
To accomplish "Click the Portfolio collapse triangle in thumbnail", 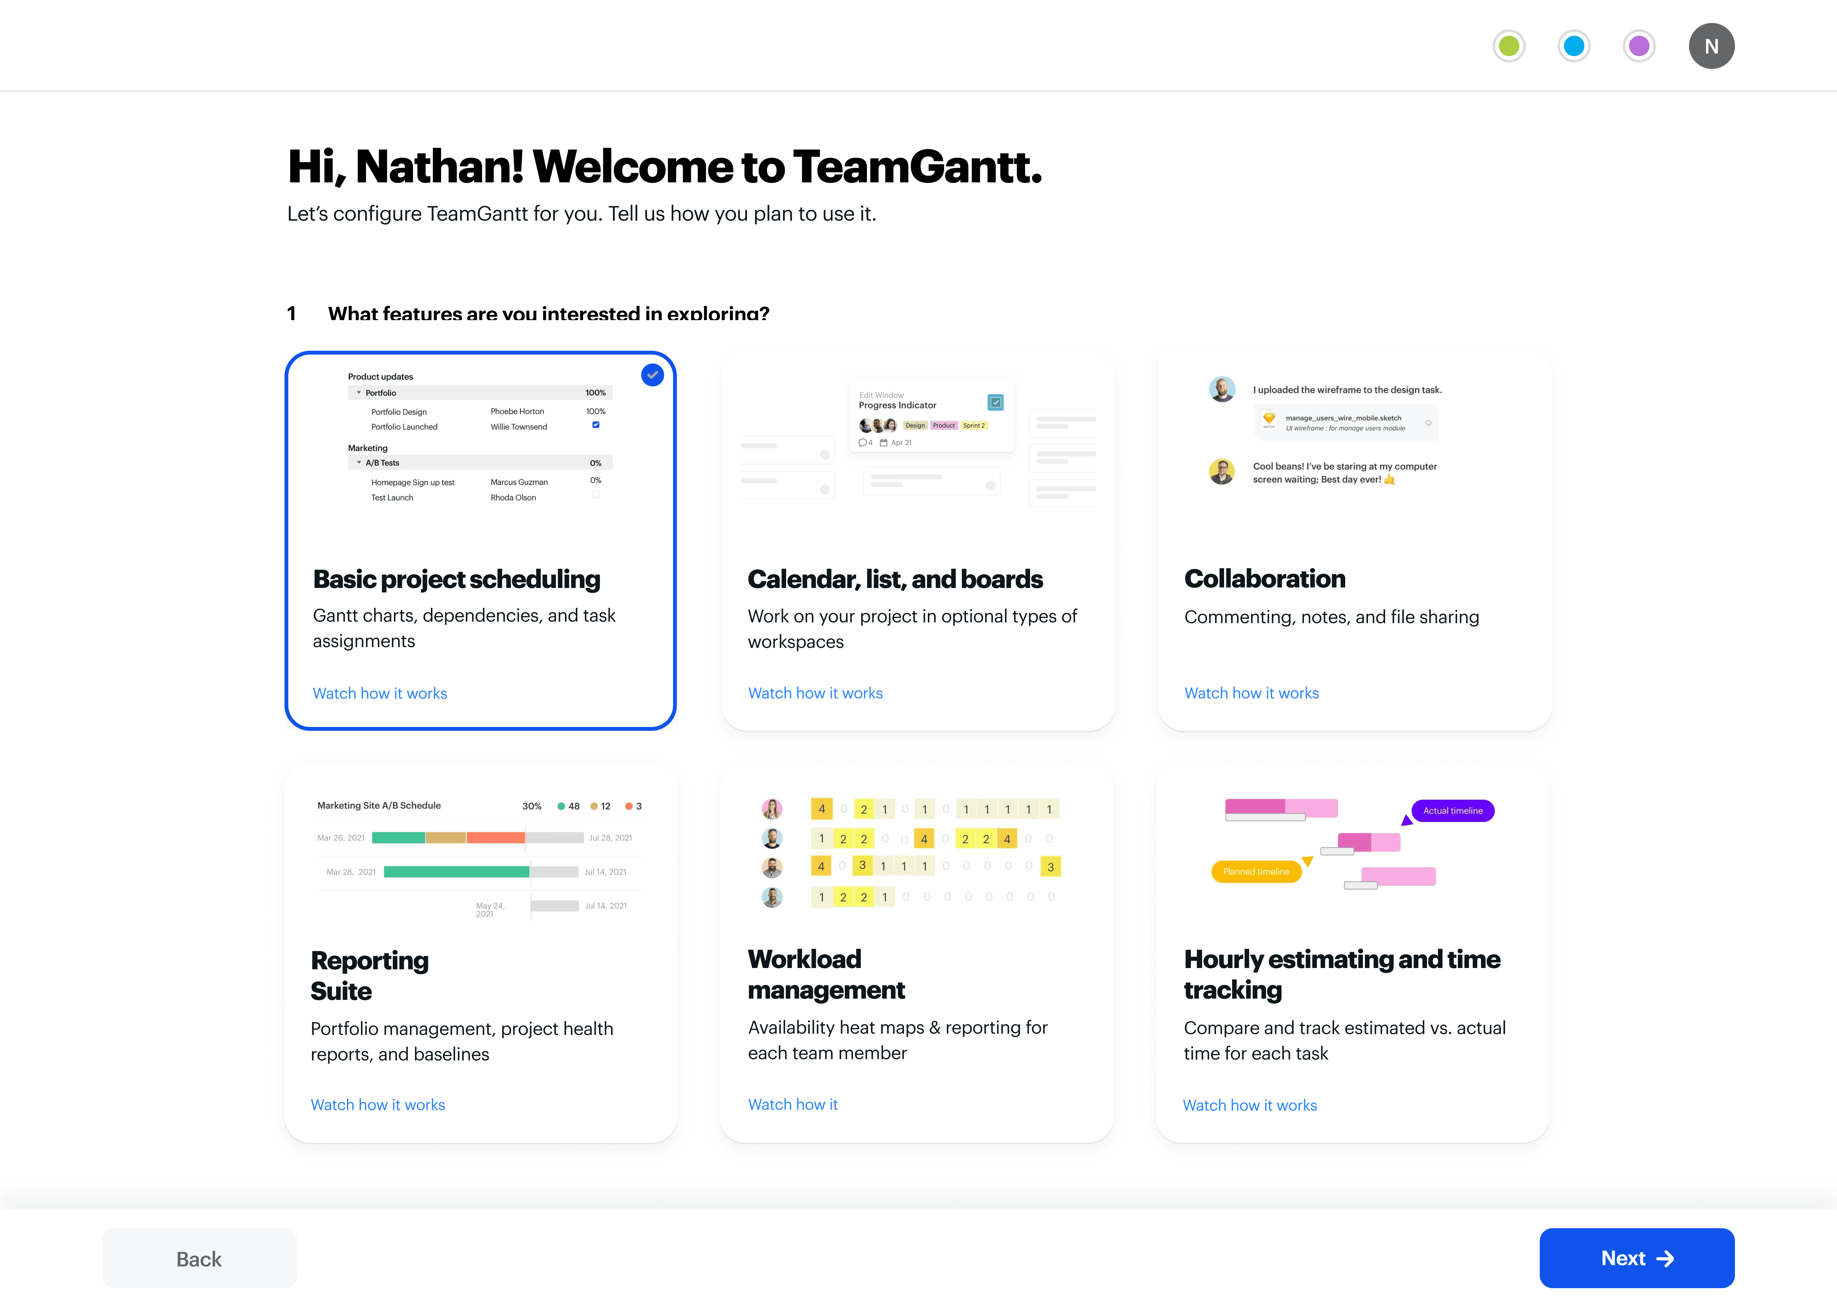I will pos(359,393).
